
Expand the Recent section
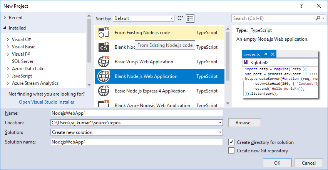coord(5,18)
